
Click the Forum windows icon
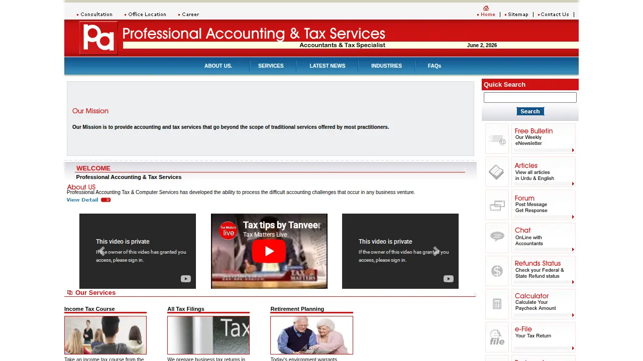[x=497, y=205]
